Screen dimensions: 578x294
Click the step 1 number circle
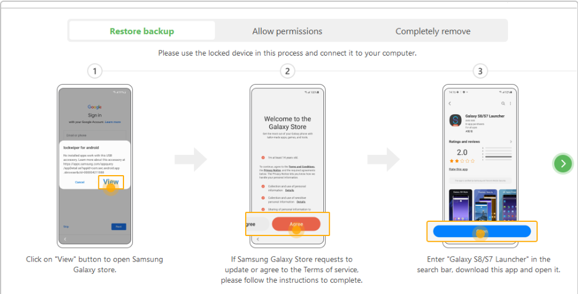[94, 72]
